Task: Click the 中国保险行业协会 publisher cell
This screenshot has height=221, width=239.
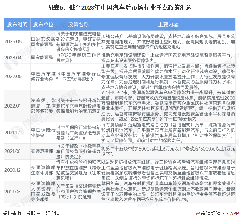Action: 43,133
